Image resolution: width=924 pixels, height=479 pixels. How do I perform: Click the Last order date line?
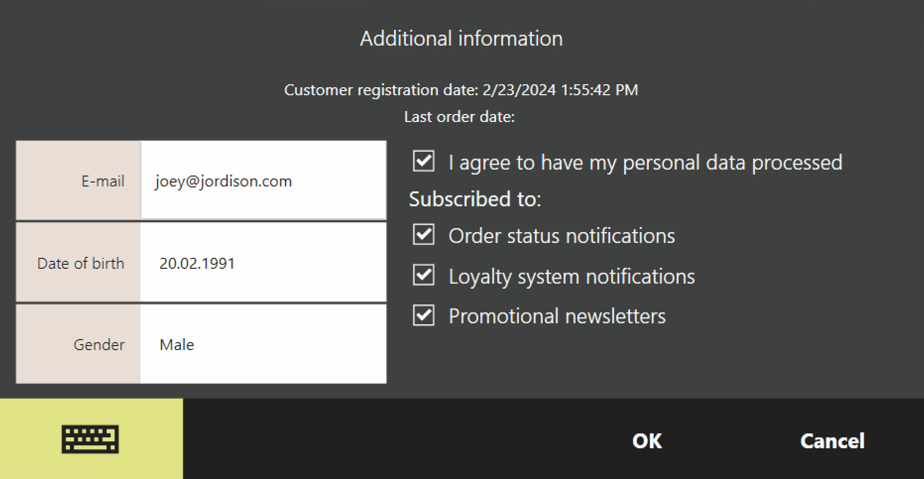click(x=460, y=117)
